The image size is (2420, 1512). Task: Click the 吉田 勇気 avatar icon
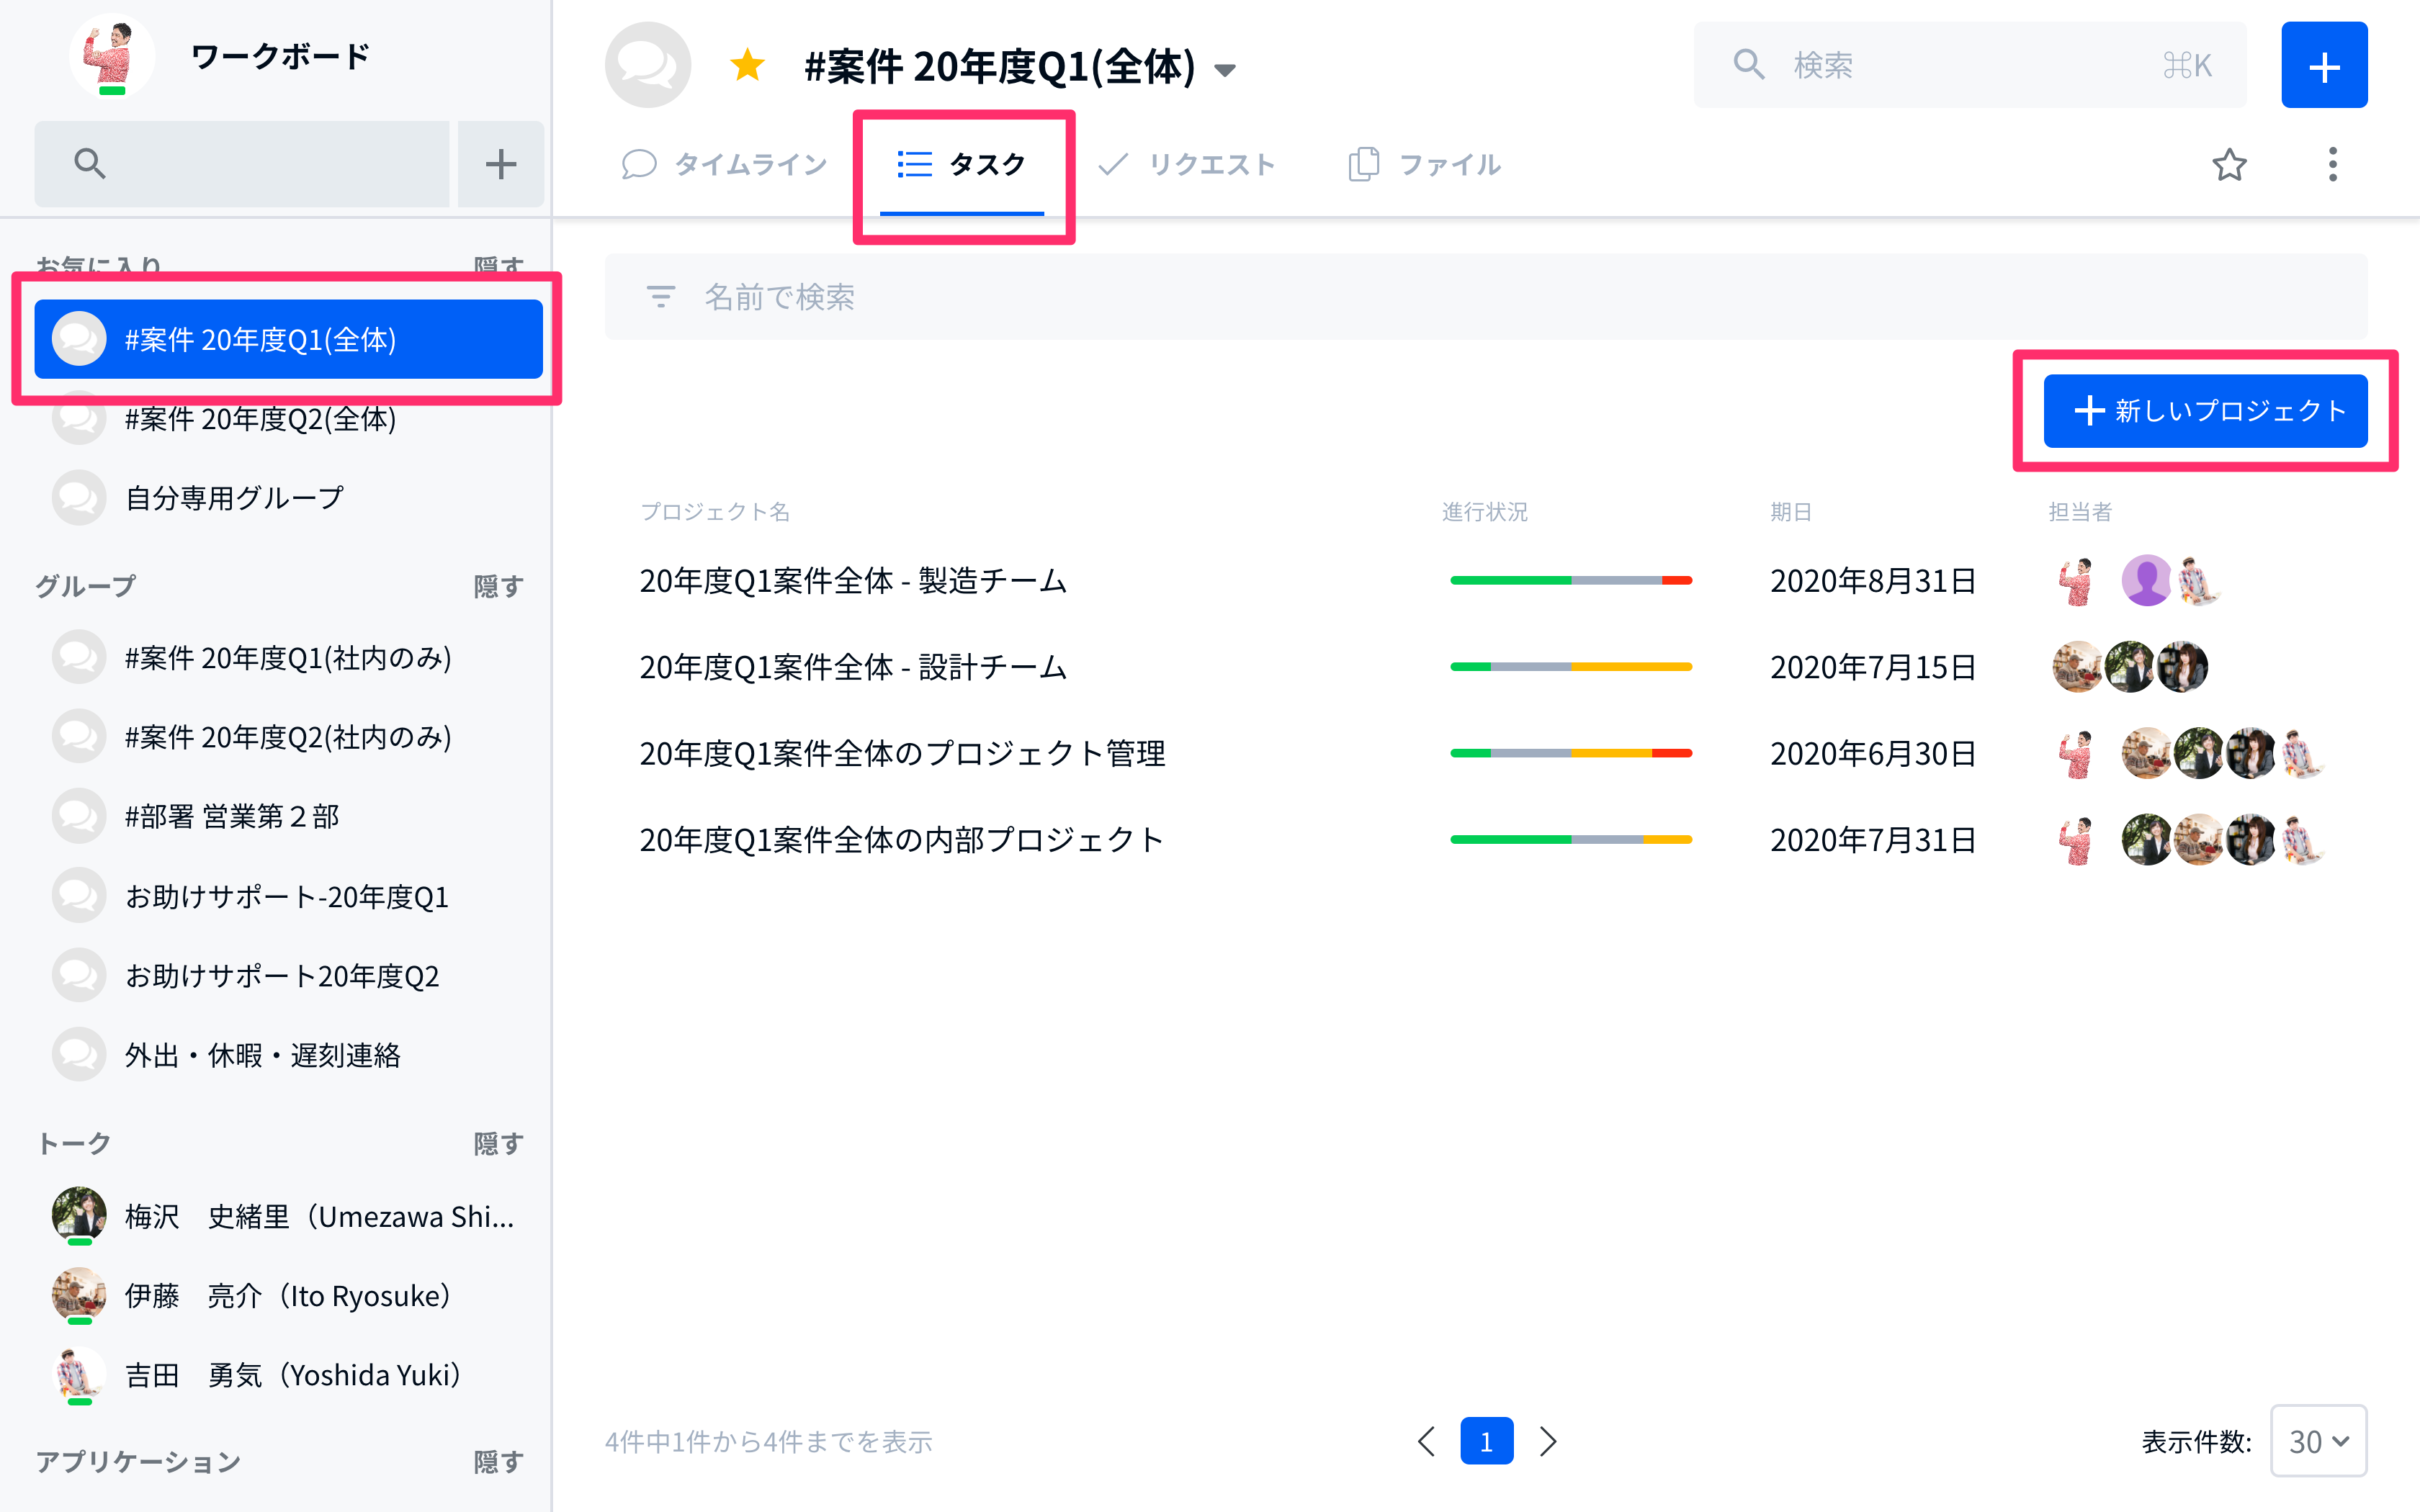79,1374
